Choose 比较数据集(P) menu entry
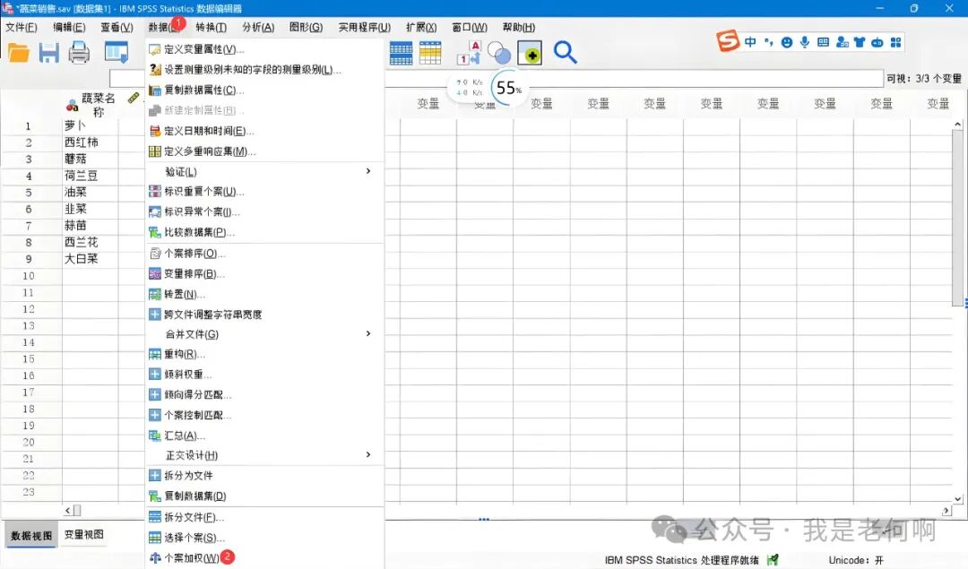Screen dimensions: 968x569 click(264, 232)
